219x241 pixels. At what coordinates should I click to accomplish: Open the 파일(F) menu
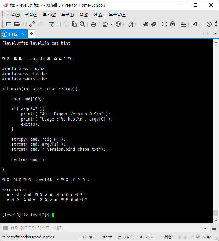pyautogui.click(x=13, y=14)
